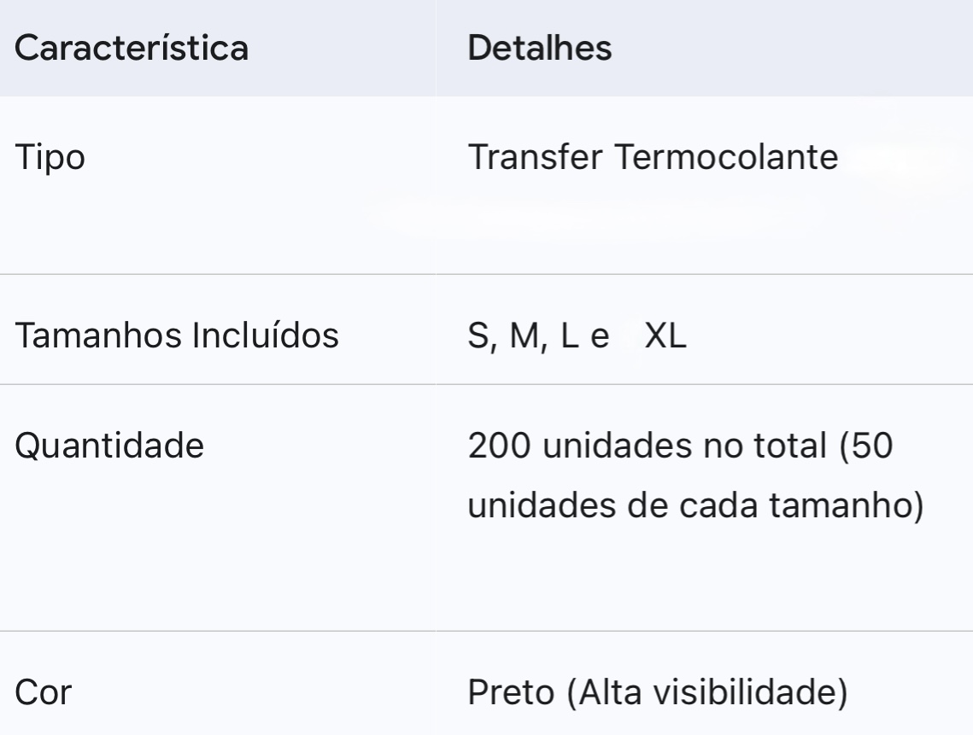The width and height of the screenshot is (973, 735).
Task: Click the Característica column header
Action: pos(132,48)
